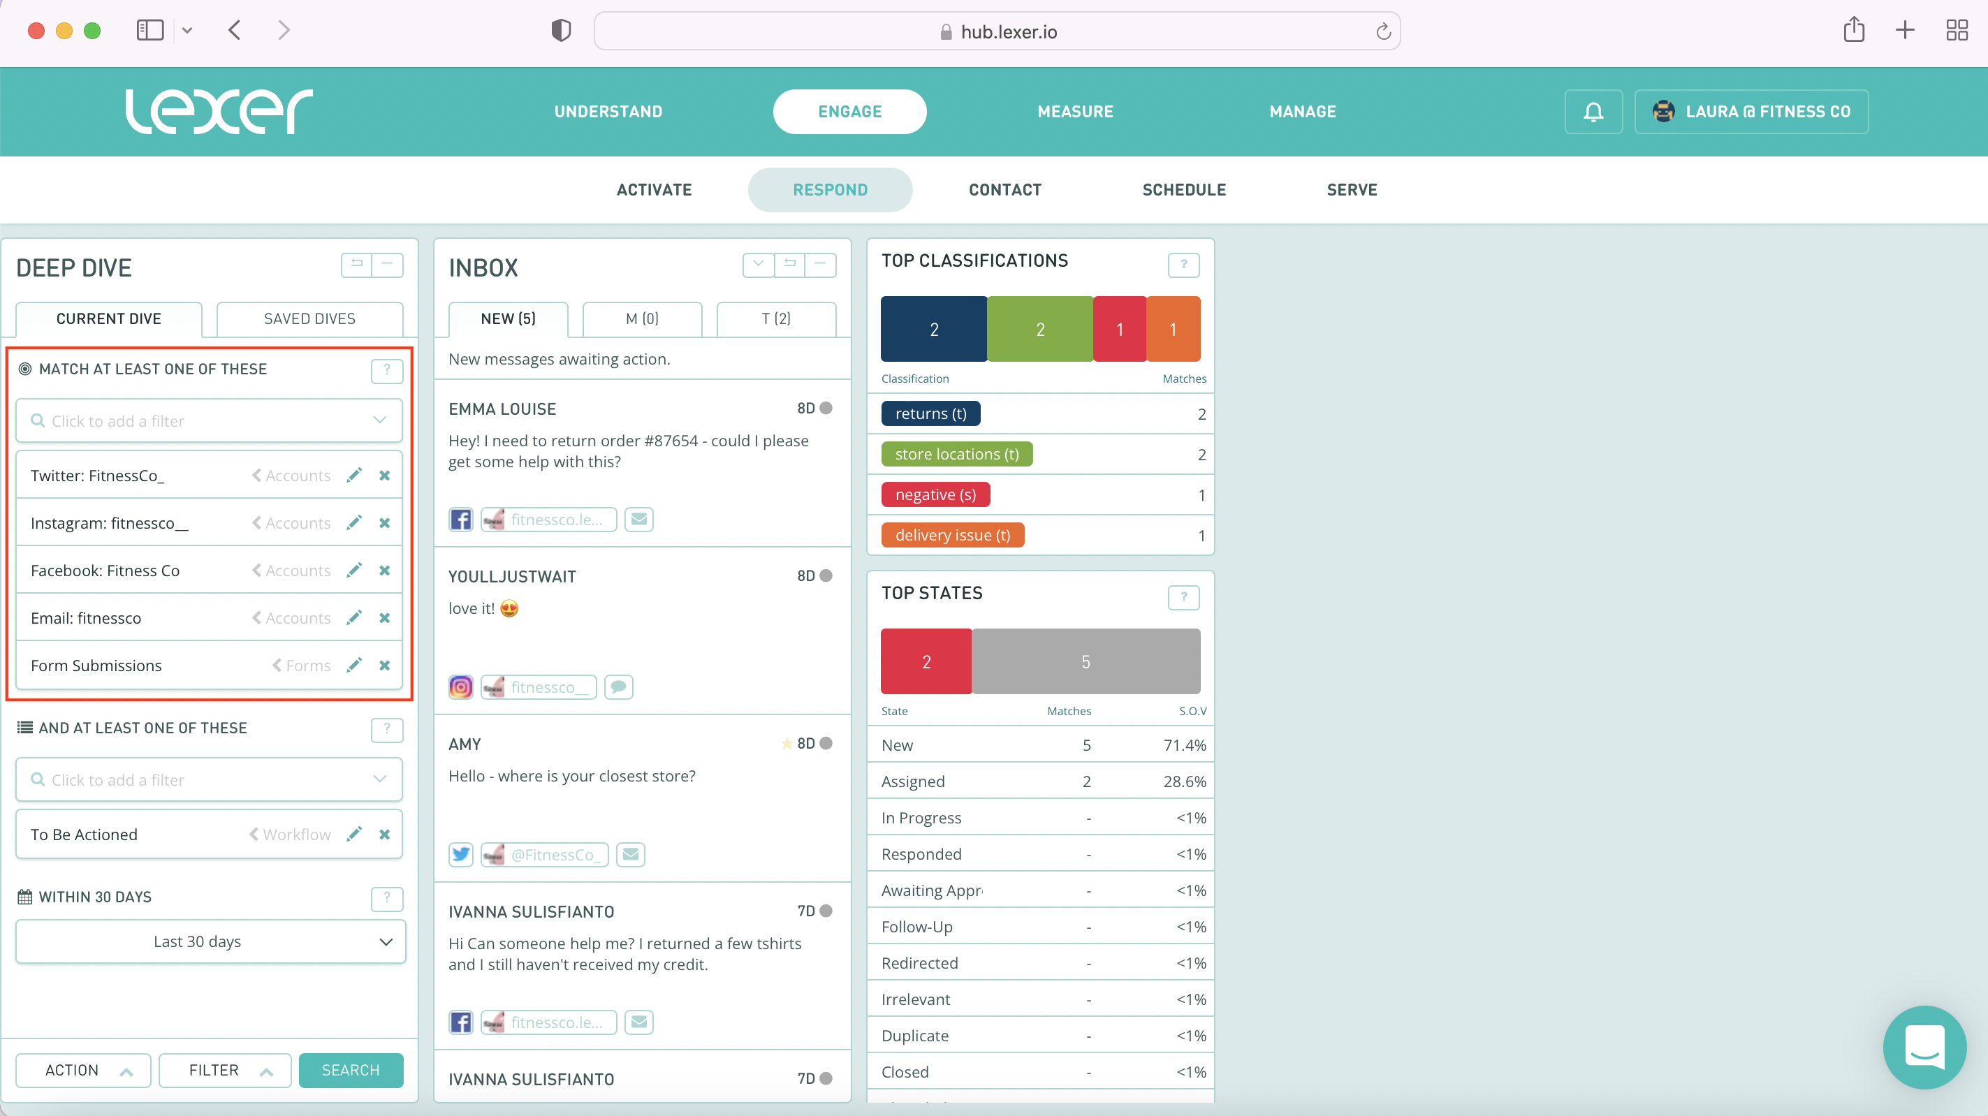Remove the Form Submissions filter
The image size is (1988, 1116).
[x=384, y=666]
